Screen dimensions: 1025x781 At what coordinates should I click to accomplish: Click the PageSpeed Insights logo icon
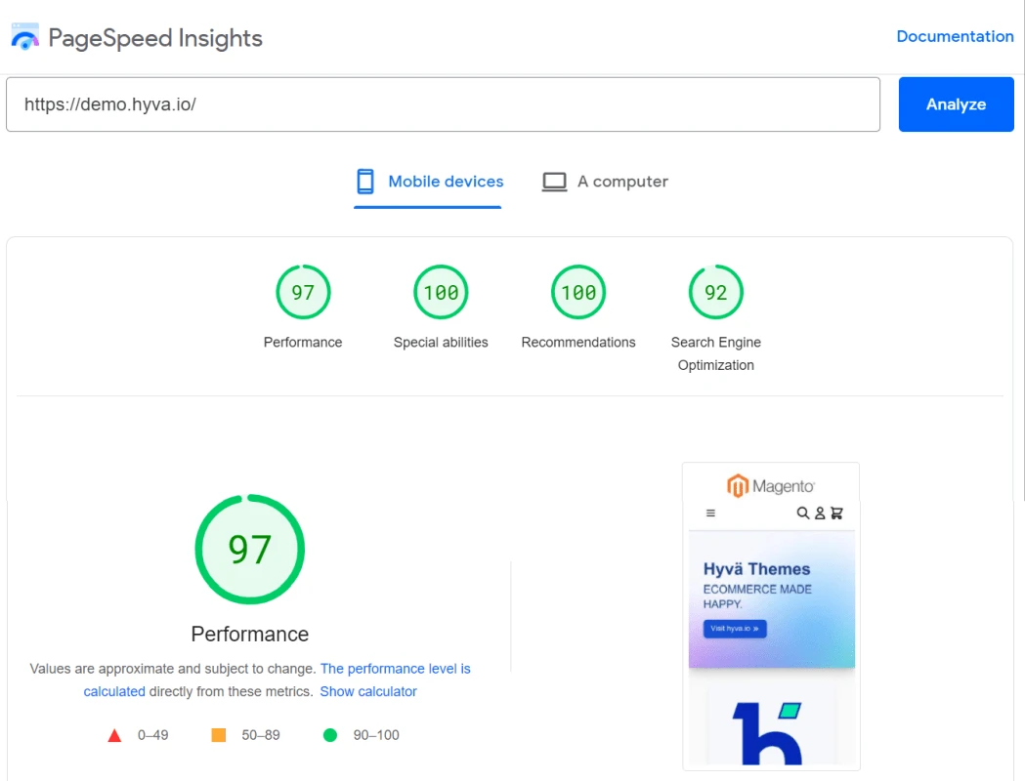[24, 38]
